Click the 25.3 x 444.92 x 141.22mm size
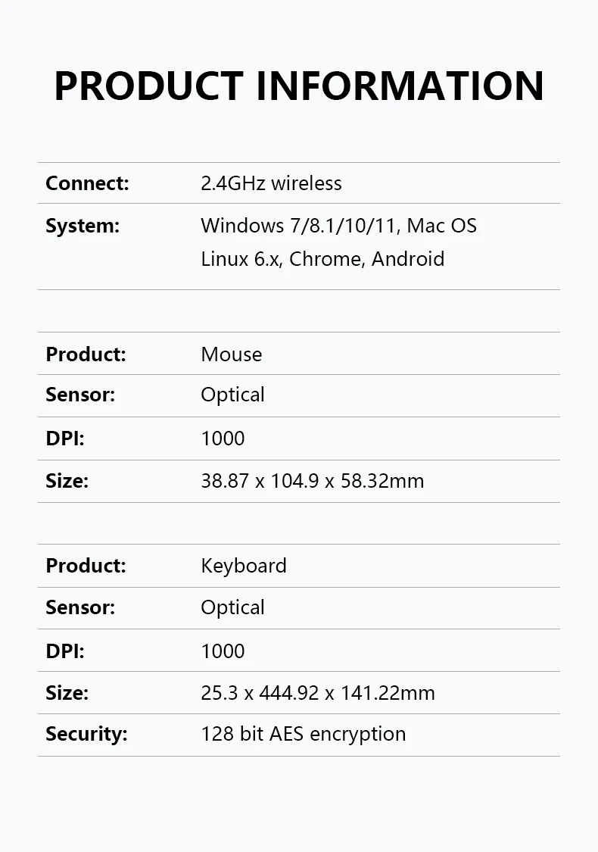598x852 pixels. point(318,693)
